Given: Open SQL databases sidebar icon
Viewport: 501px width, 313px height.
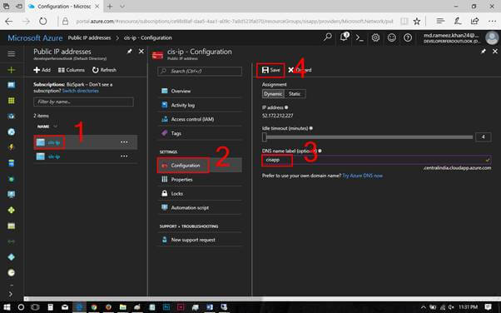Looking at the screenshot, I should pos(11,163).
